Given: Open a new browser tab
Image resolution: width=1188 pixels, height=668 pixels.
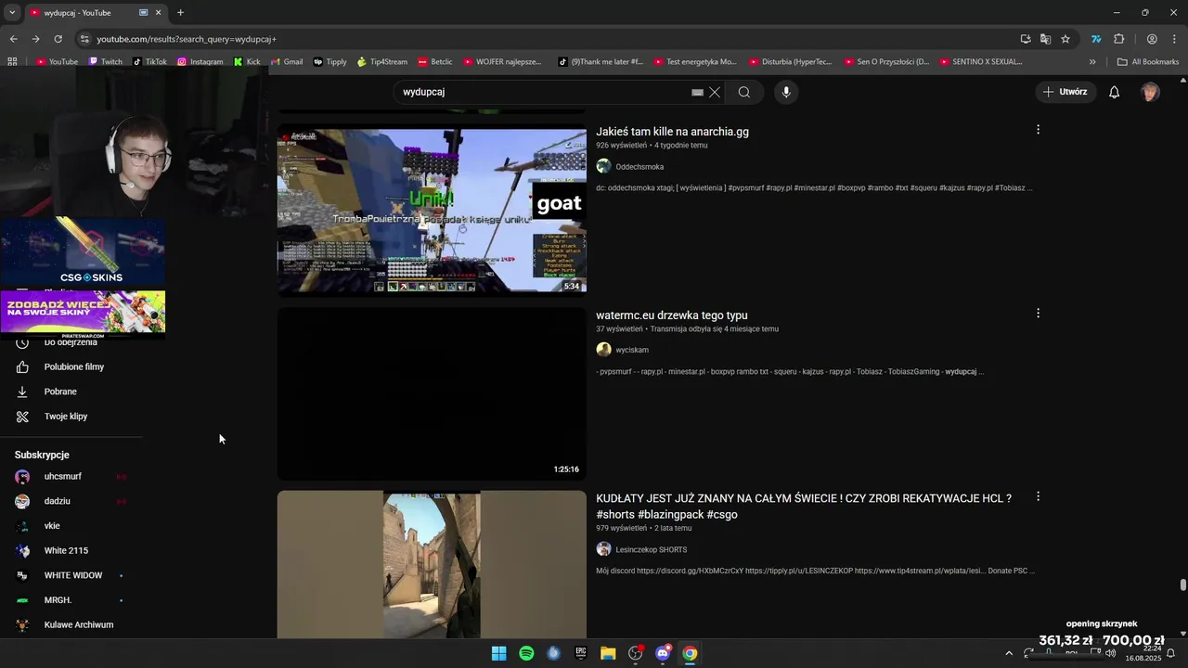Looking at the screenshot, I should [180, 13].
